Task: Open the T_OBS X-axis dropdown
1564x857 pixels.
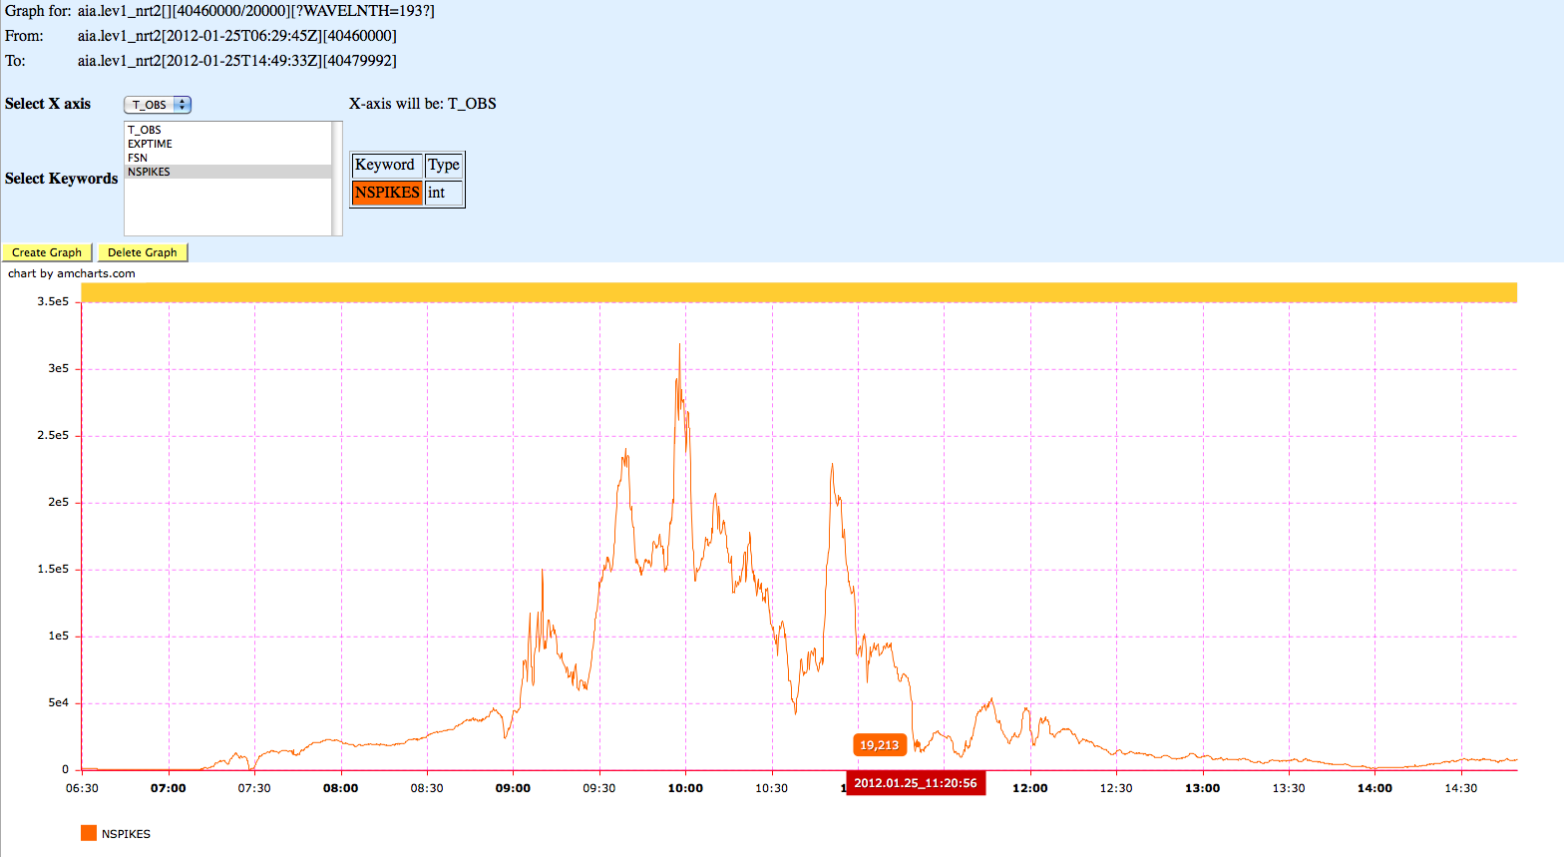Action: pyautogui.click(x=157, y=105)
